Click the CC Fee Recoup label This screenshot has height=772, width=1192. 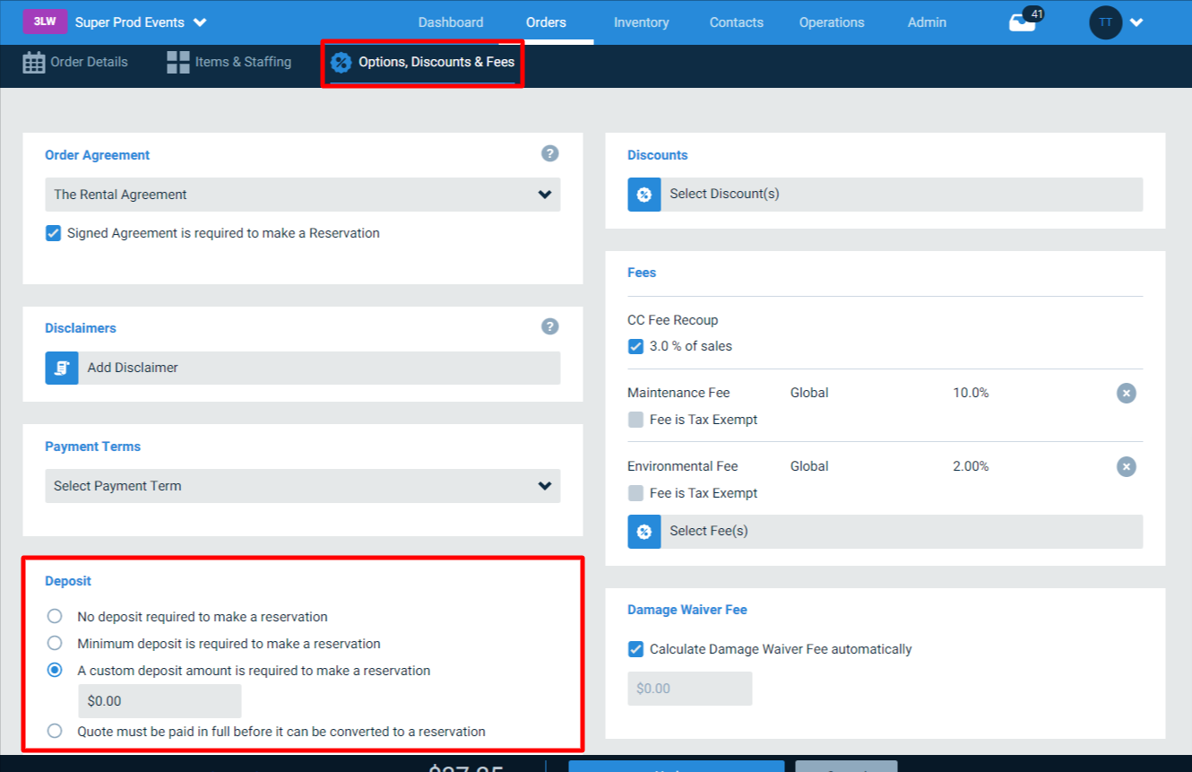[673, 320]
